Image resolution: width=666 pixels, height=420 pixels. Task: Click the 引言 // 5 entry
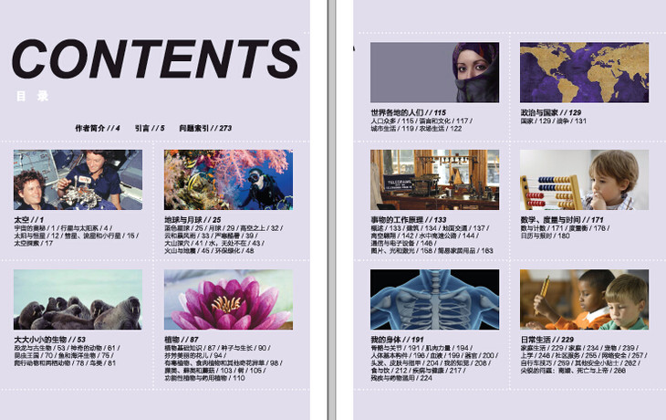[x=150, y=129]
